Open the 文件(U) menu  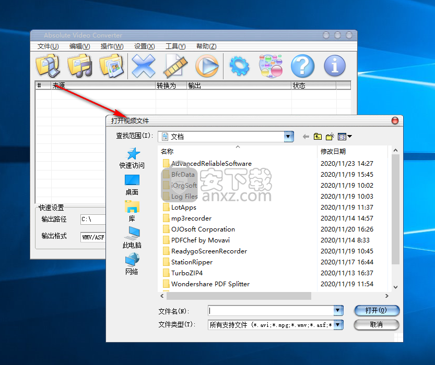48,46
